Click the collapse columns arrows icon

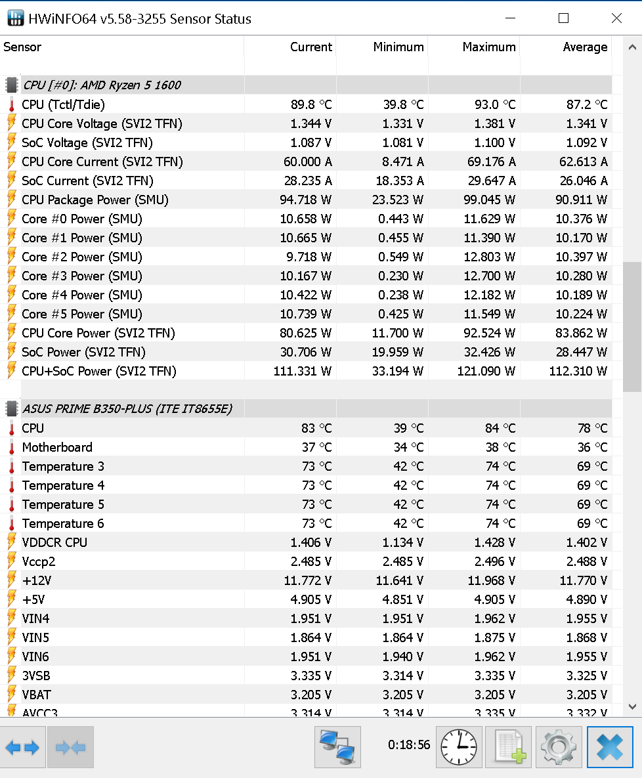[70, 746]
